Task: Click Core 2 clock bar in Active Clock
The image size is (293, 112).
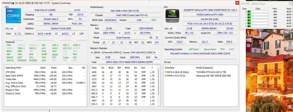Action: [x=258, y=17]
